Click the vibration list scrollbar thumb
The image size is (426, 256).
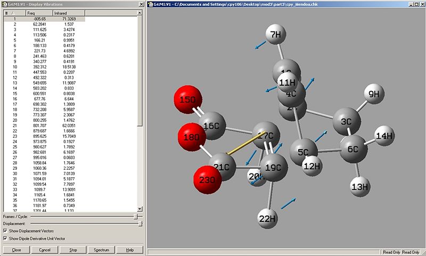click(x=140, y=71)
